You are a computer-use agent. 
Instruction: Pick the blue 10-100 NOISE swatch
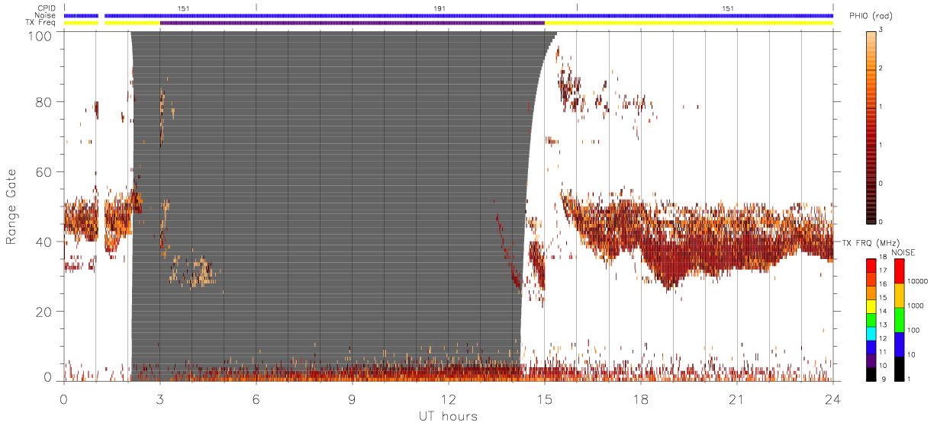coord(899,344)
